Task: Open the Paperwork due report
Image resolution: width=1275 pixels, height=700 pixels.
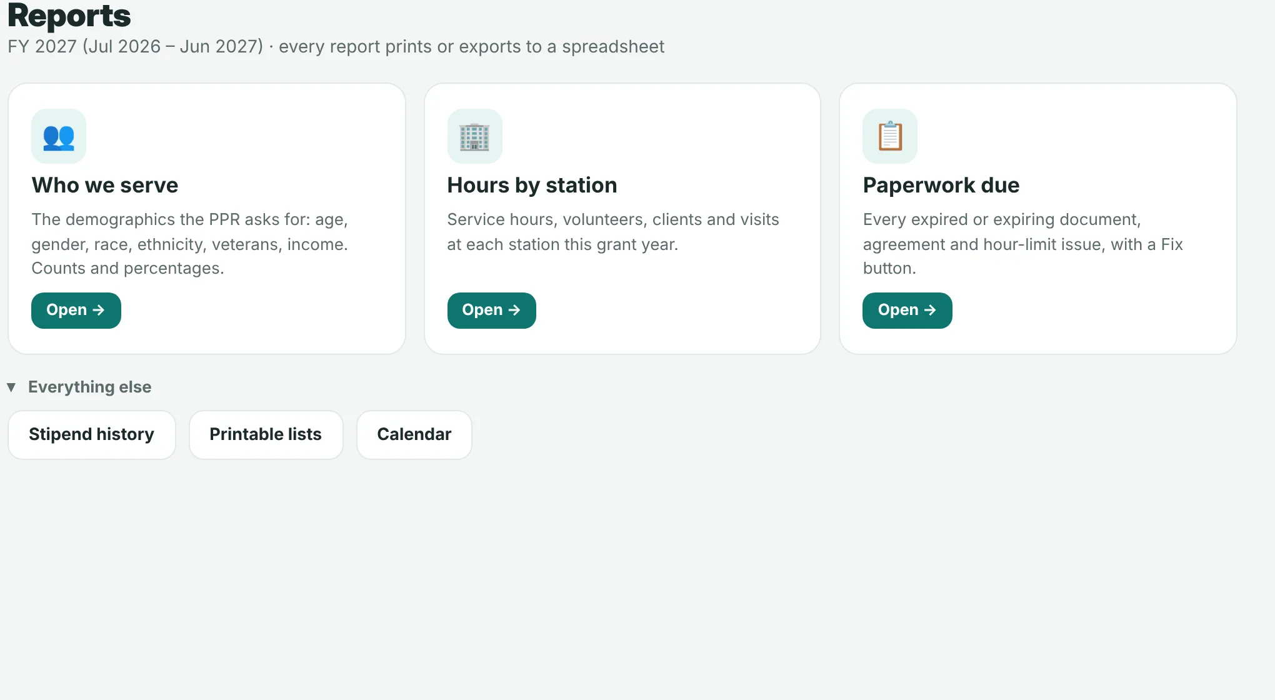Action: point(907,311)
